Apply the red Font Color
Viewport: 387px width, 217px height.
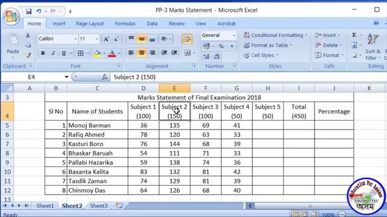click(x=112, y=53)
